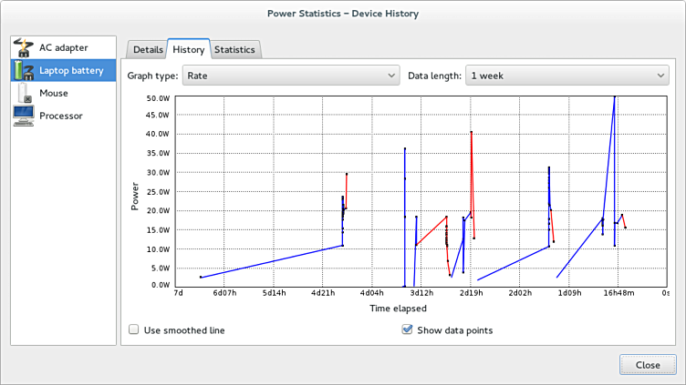Click the red 40W spike on graph

[471, 133]
